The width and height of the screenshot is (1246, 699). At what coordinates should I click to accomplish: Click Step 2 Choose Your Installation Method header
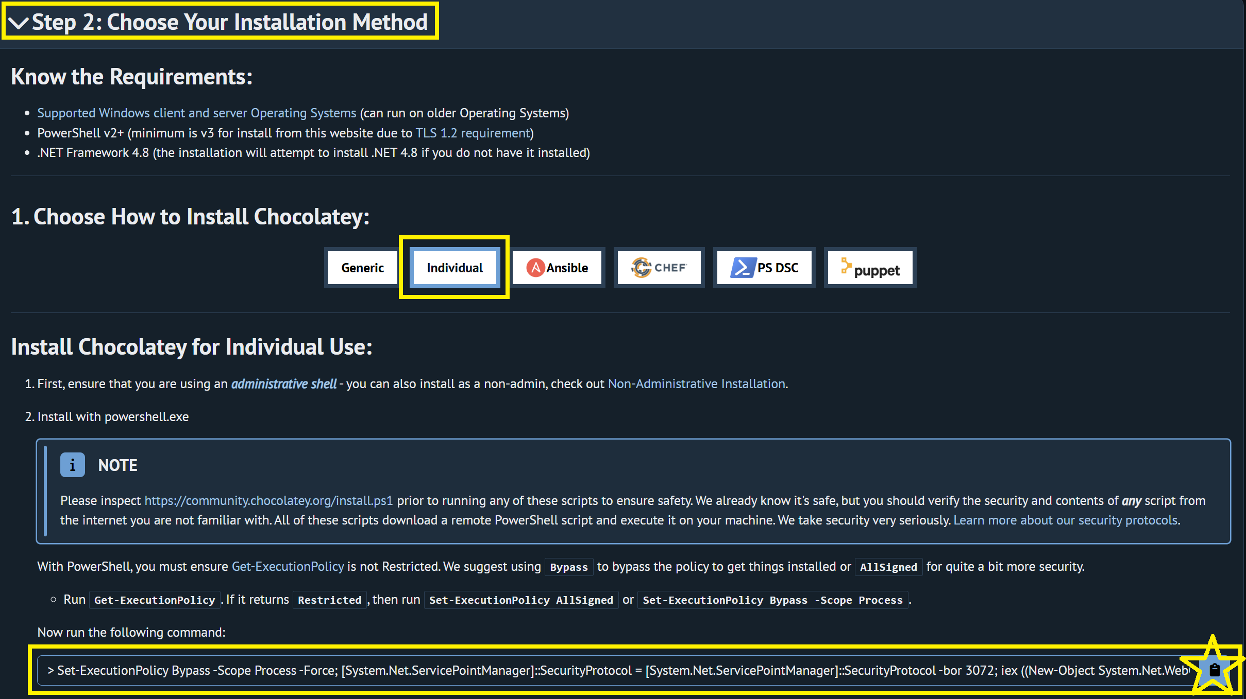tap(229, 22)
